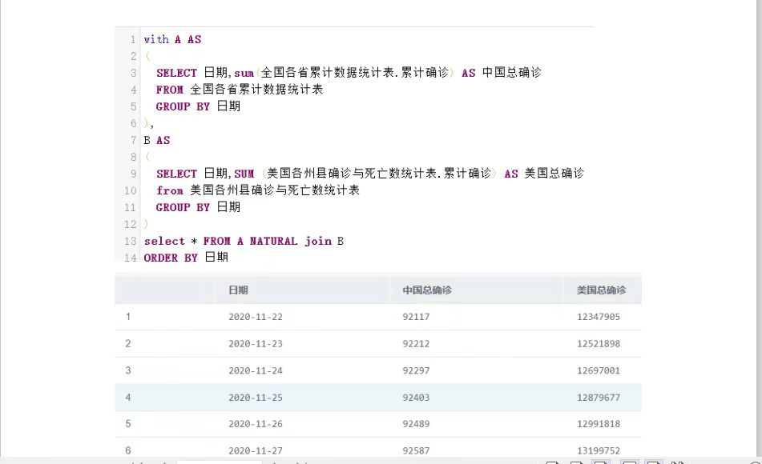Image resolution: width=762 pixels, height=464 pixels.
Task: Click result row number 4
Action: (128, 398)
